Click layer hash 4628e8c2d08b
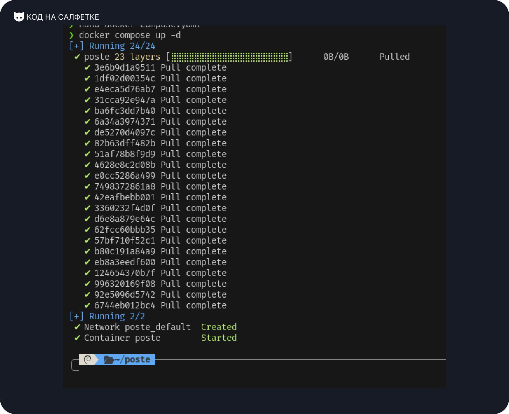This screenshot has width=509, height=414. pos(125,165)
